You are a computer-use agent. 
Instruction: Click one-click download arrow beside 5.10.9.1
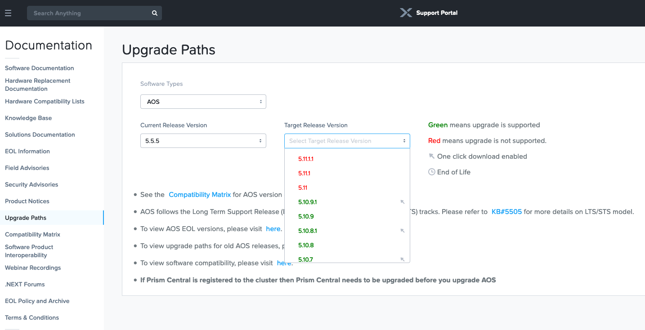tap(403, 202)
